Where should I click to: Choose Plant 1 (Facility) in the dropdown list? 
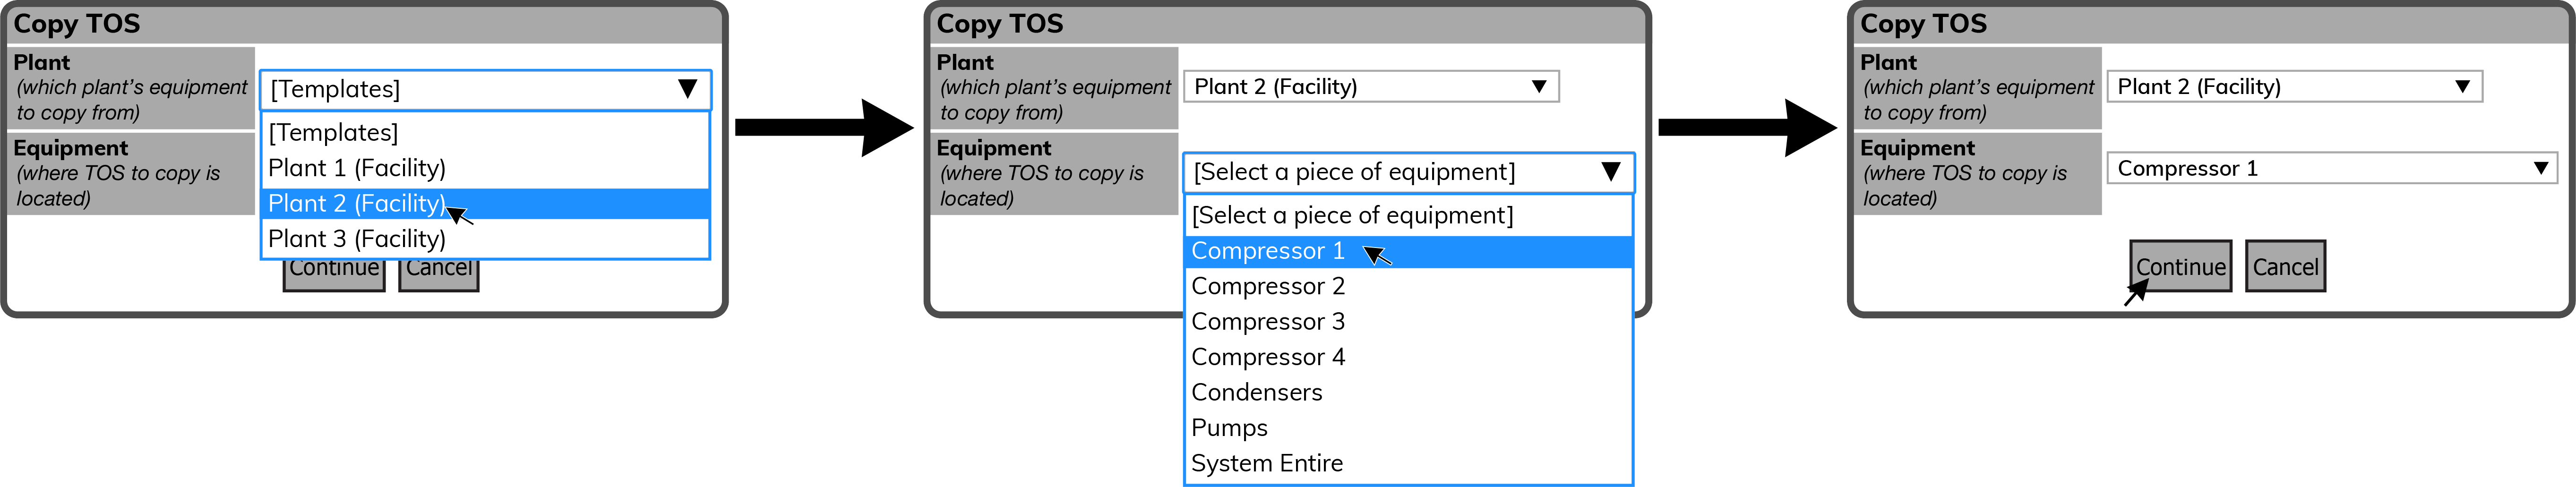click(485, 168)
